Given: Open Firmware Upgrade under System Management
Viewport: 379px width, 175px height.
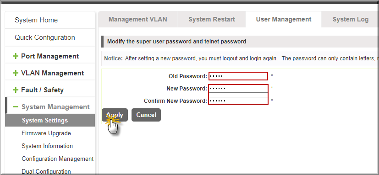Looking at the screenshot, I should click(x=46, y=133).
